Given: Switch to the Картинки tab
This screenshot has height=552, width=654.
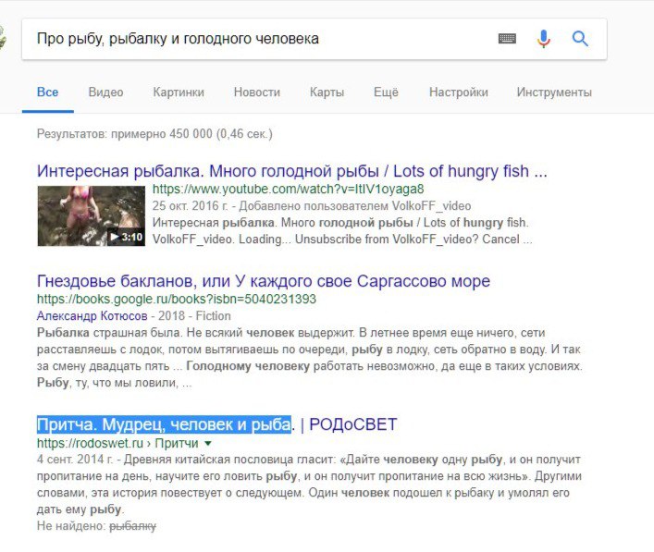Looking at the screenshot, I should pos(179,92).
